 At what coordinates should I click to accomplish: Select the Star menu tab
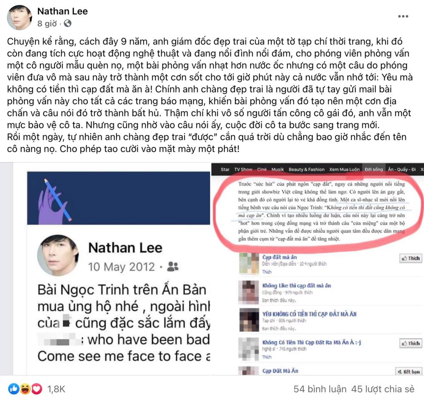tap(225, 169)
